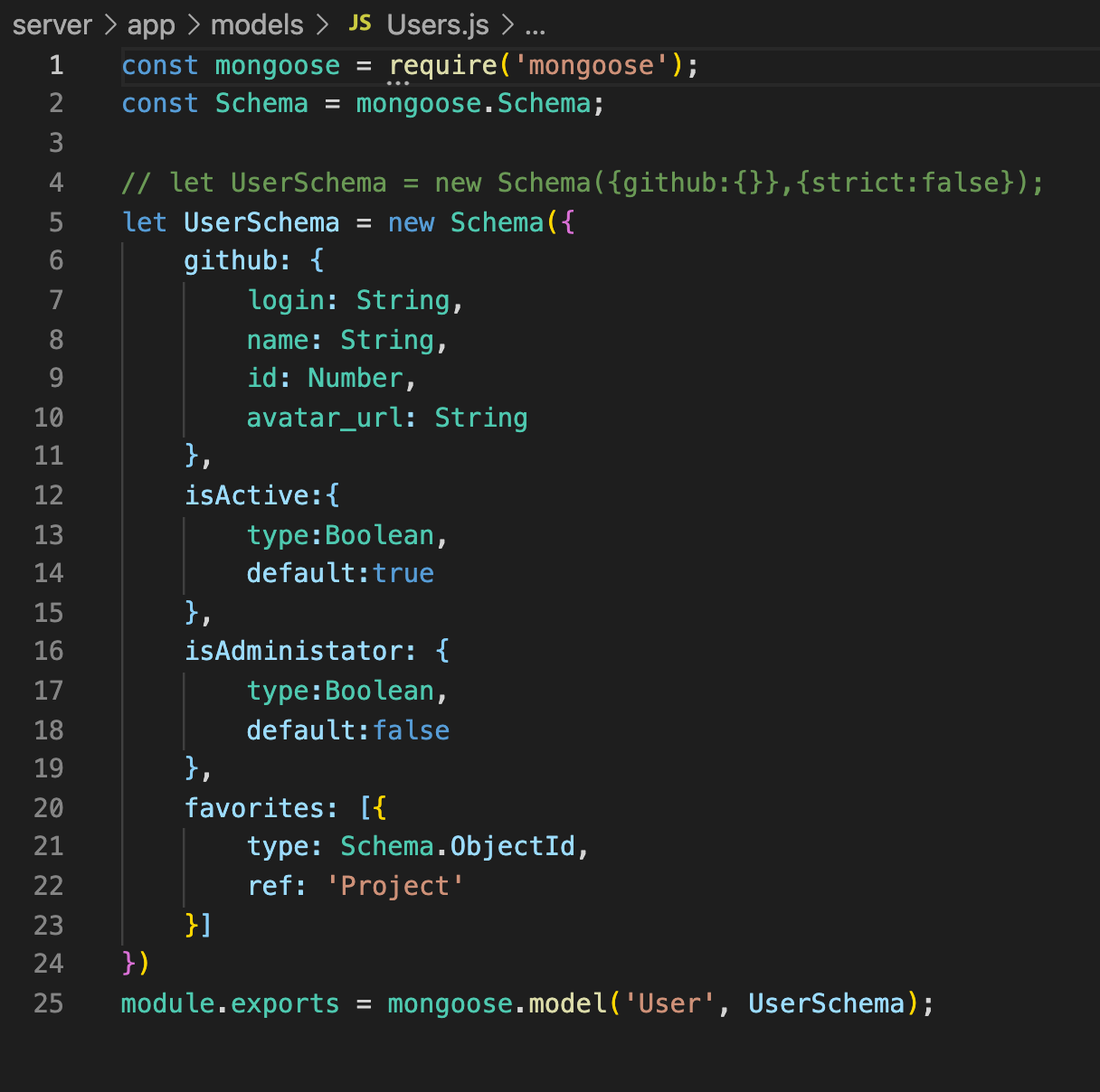Click line number 12 in the gutter
Screen dimensions: 1100x1092
click(x=49, y=495)
